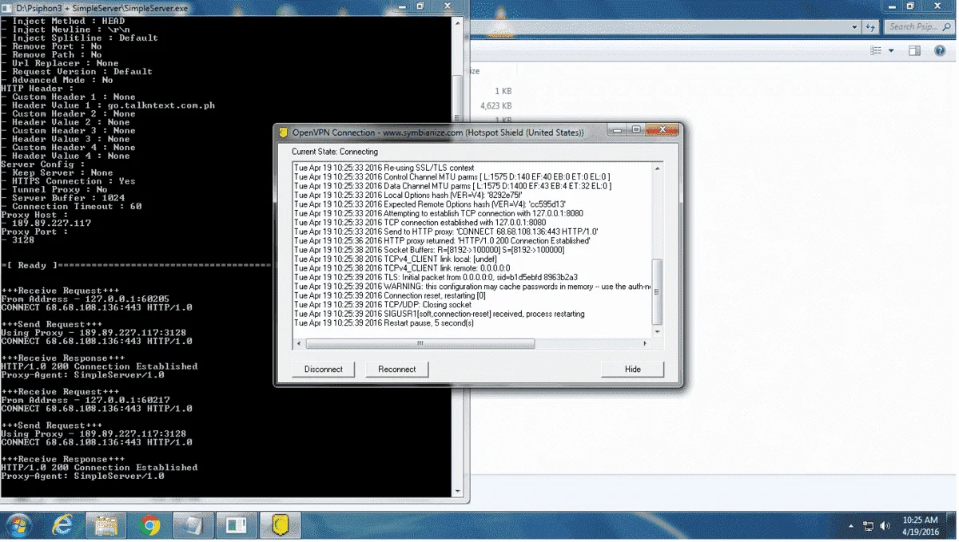Click console line 'HTTPS Connection : Yes'

[69, 181]
